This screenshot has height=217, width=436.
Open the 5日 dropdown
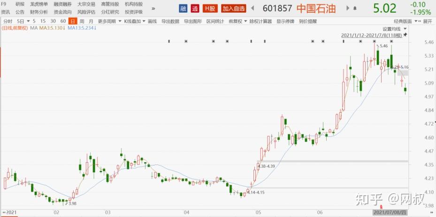coord(23,21)
